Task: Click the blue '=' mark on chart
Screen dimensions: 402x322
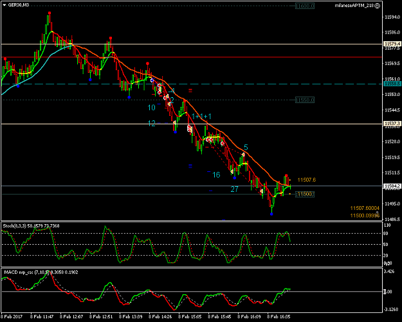Action: [x=190, y=166]
